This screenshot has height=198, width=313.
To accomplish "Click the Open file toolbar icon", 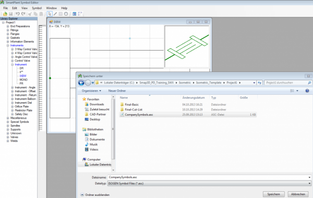I will pyautogui.click(x=5, y=14).
